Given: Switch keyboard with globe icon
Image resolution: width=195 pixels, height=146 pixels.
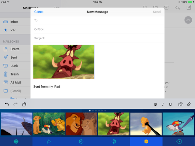Looking at the screenshot, I should coord(16,141).
